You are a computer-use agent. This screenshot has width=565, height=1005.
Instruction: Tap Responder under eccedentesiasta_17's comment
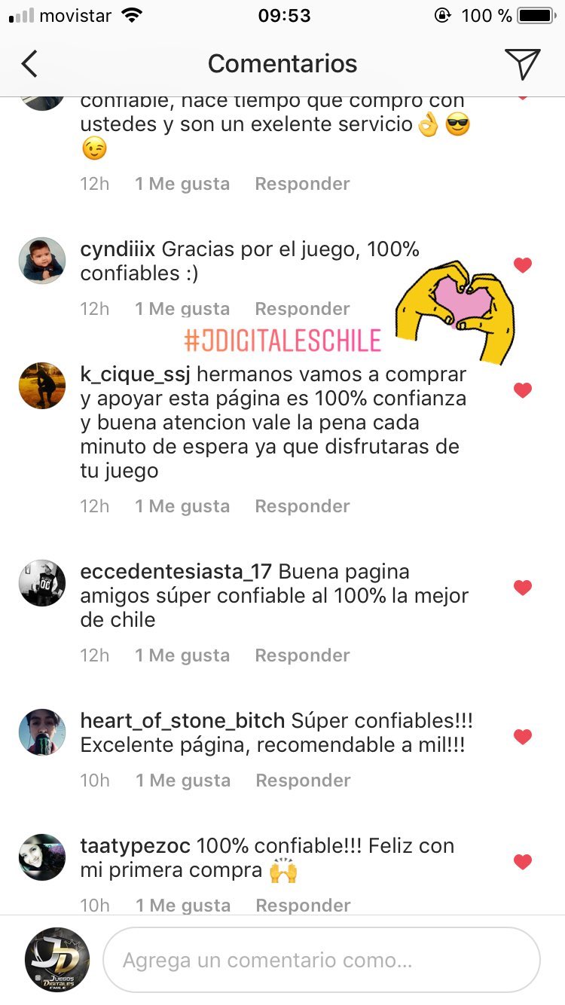pyautogui.click(x=302, y=655)
